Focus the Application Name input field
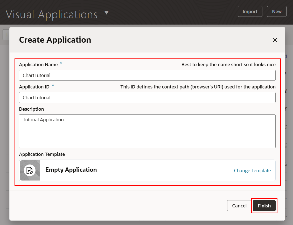The image size is (293, 225). click(147, 75)
